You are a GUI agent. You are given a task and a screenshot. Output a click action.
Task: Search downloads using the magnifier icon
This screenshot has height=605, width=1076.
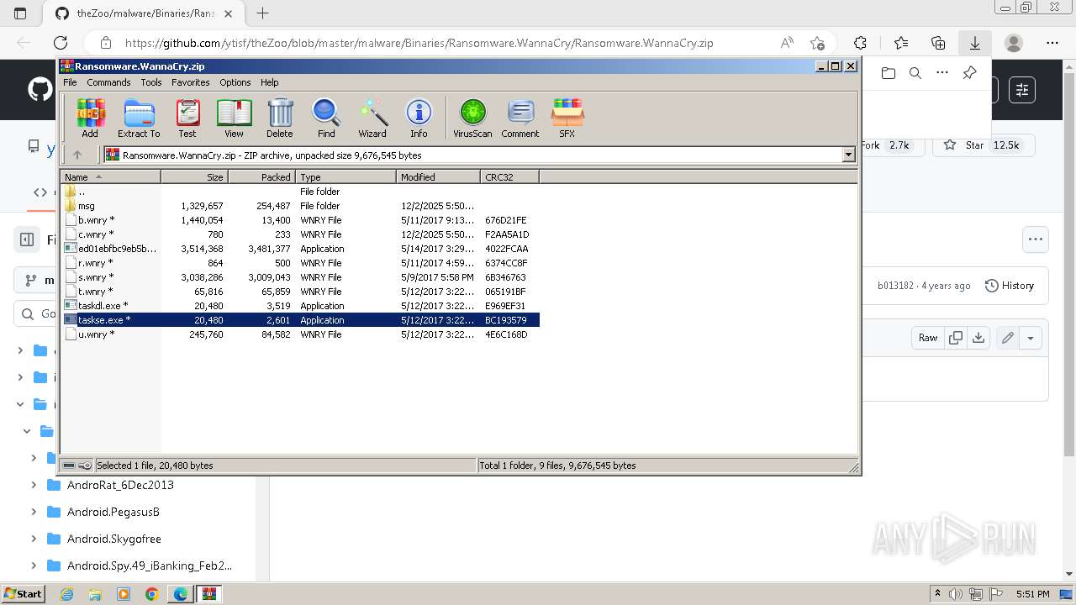pyautogui.click(x=915, y=73)
